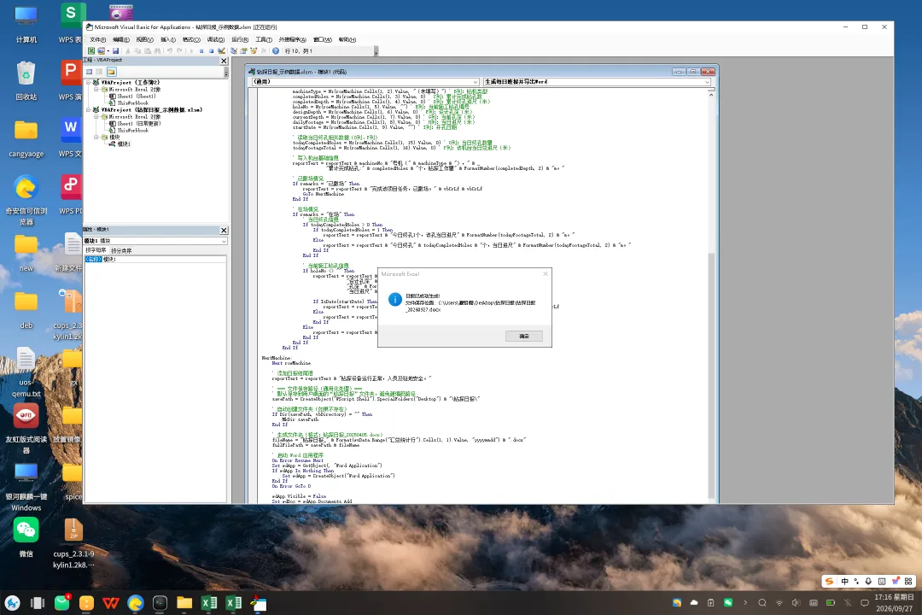Image resolution: width=922 pixels, height=615 pixels.
Task: Open the procedure dropdown 生成每日密报并导出Word
Action: (597, 82)
